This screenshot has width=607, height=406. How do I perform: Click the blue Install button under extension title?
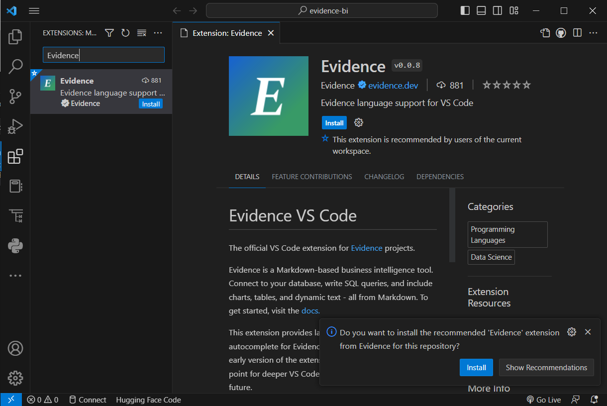coord(334,123)
